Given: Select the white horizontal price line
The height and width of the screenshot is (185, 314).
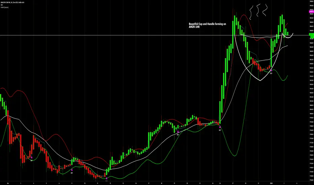Looking at the screenshot, I should pos(154,35).
